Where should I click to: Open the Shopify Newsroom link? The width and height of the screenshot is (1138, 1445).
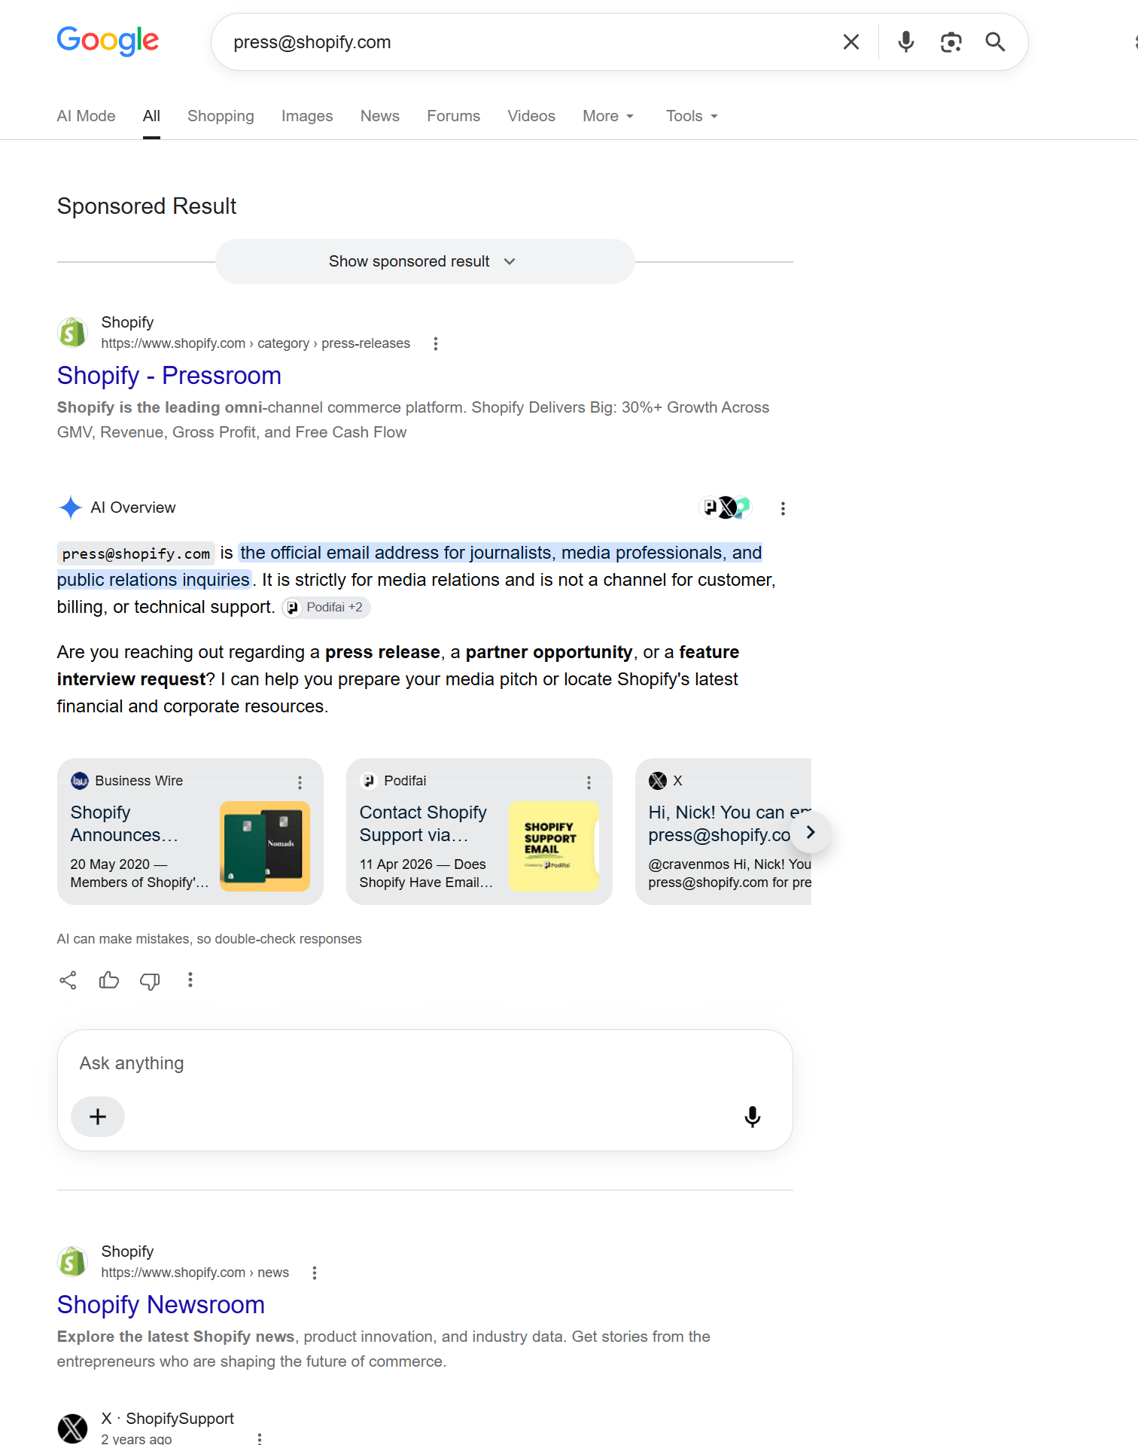click(x=161, y=1304)
